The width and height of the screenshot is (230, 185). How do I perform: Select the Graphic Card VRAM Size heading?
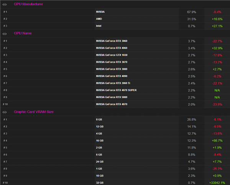33,112
